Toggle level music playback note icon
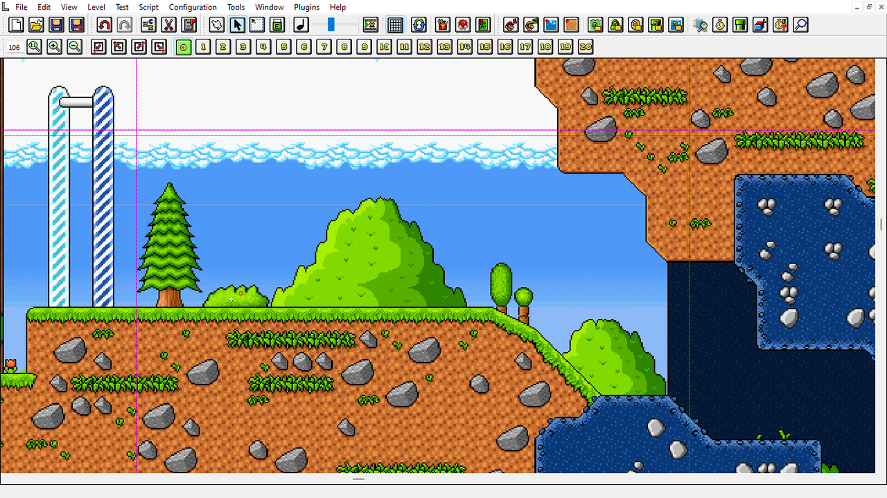Screen dimensions: 887x498 pos(300,25)
